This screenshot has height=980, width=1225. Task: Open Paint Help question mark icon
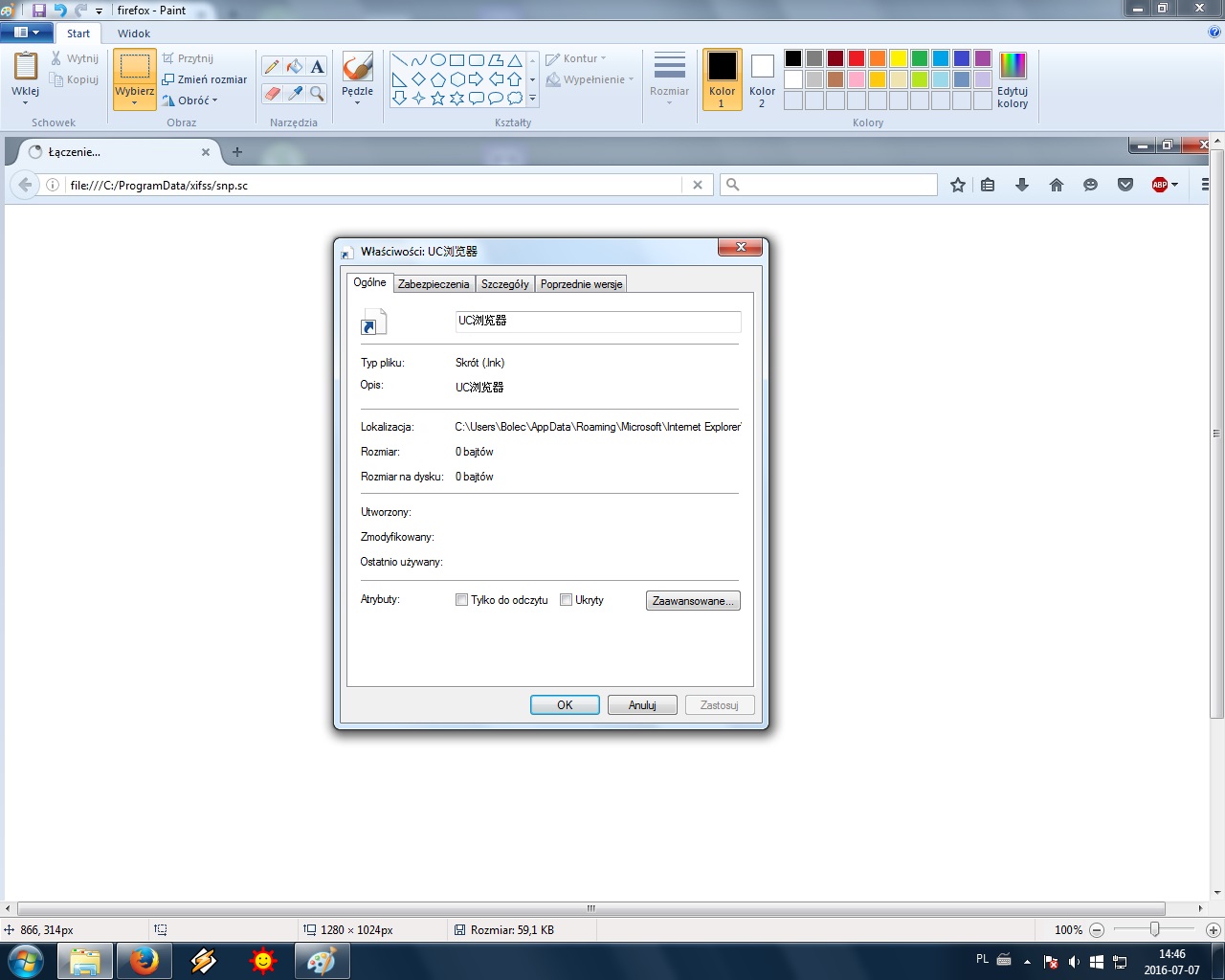click(1214, 33)
